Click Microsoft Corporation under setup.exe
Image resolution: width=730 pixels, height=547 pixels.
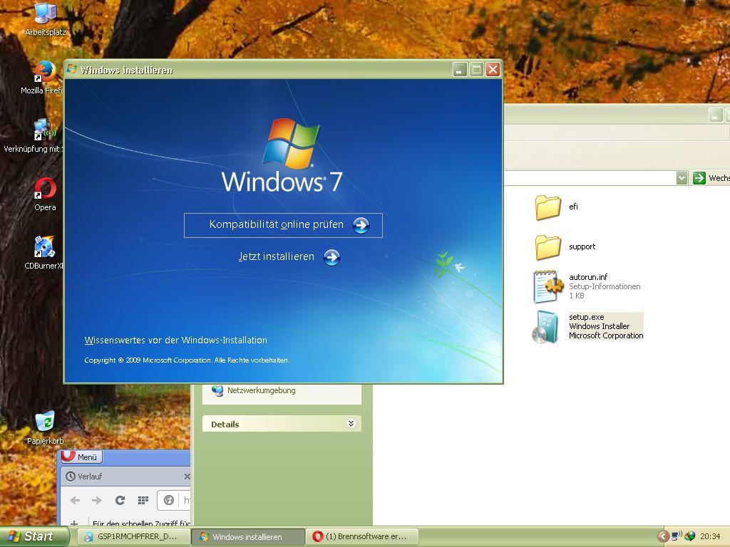(606, 335)
